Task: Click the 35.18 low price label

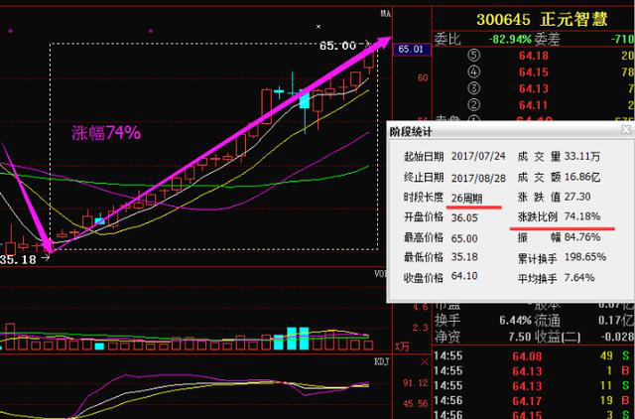Action: pyautogui.click(x=19, y=259)
